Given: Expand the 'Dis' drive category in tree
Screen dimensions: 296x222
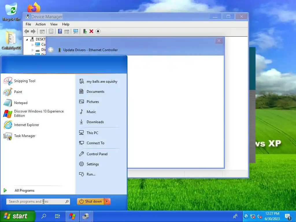Looking at the screenshot, I should 32,50.
